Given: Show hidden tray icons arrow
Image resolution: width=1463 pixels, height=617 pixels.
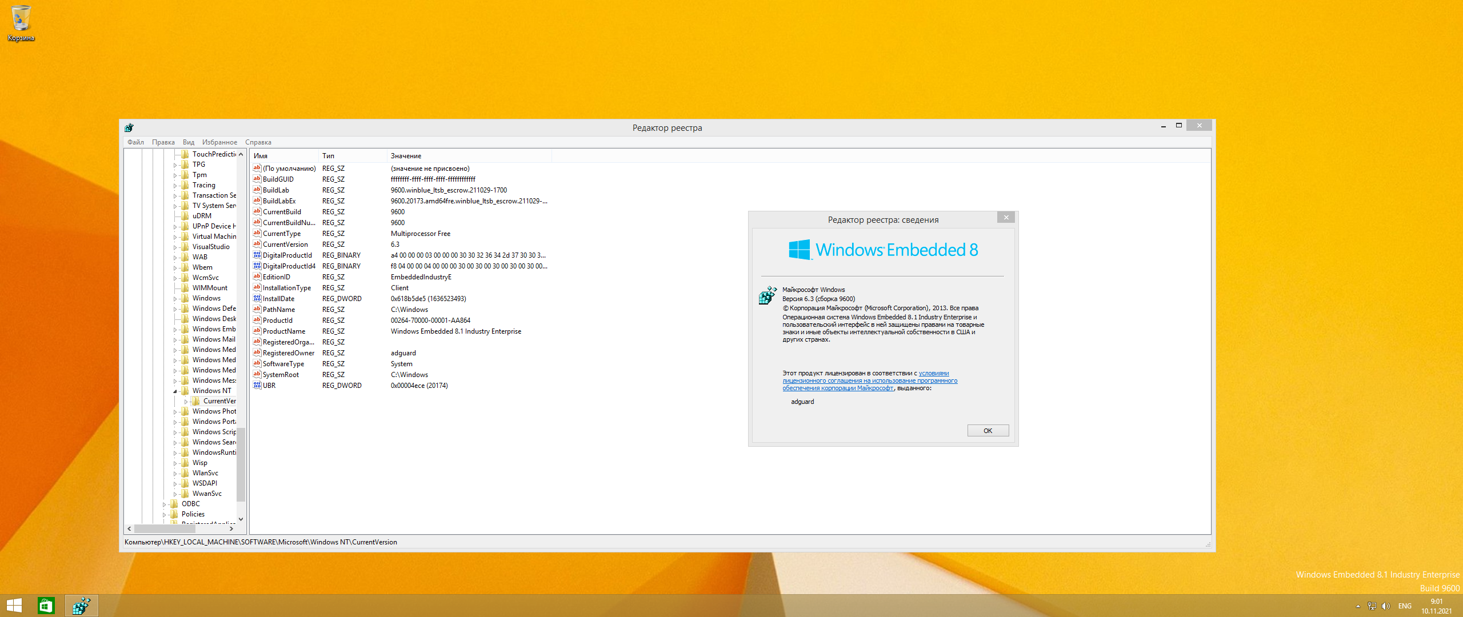Looking at the screenshot, I should (1358, 606).
